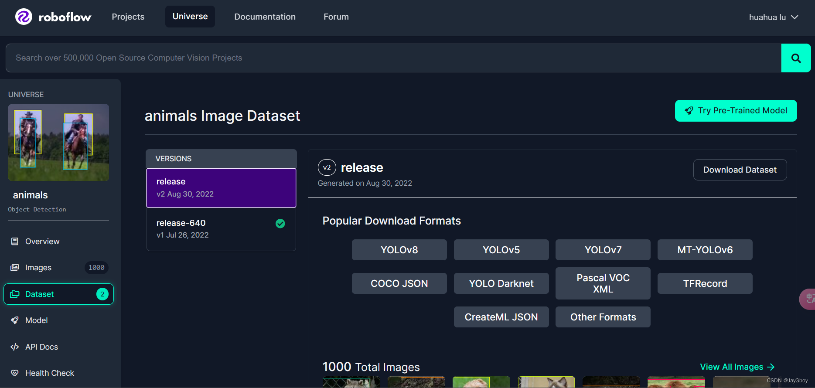
Task: Click the Dataset count badge 2
Action: click(x=102, y=294)
